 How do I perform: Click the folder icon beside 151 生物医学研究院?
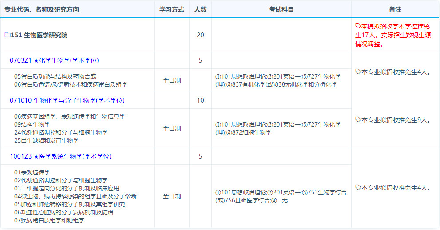point(7,35)
